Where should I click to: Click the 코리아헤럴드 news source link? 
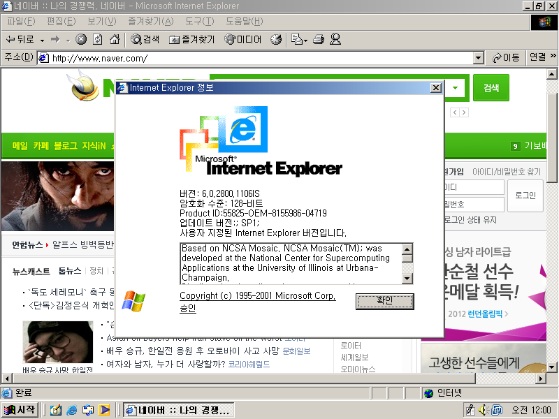pos(249,364)
